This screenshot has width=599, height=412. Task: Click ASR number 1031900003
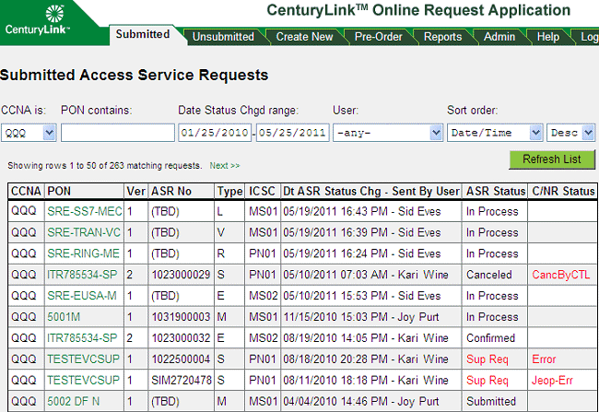181,317
